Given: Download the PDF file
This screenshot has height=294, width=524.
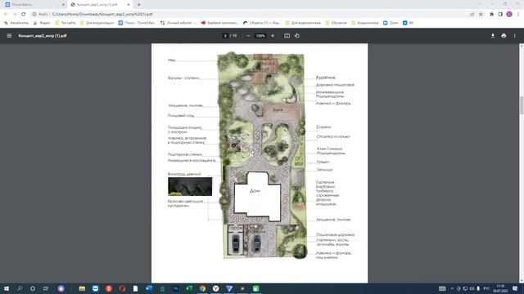Looking at the screenshot, I should (493, 36).
